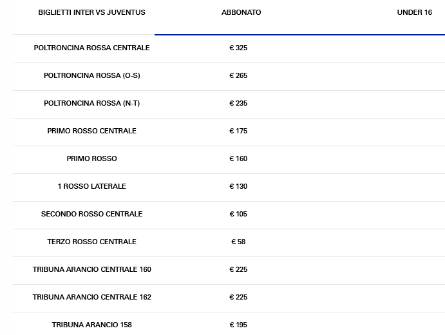Image resolution: width=445 pixels, height=335 pixels.
Task: Select the SECONDO ROSSO CENTRALE sector
Action: (91, 214)
